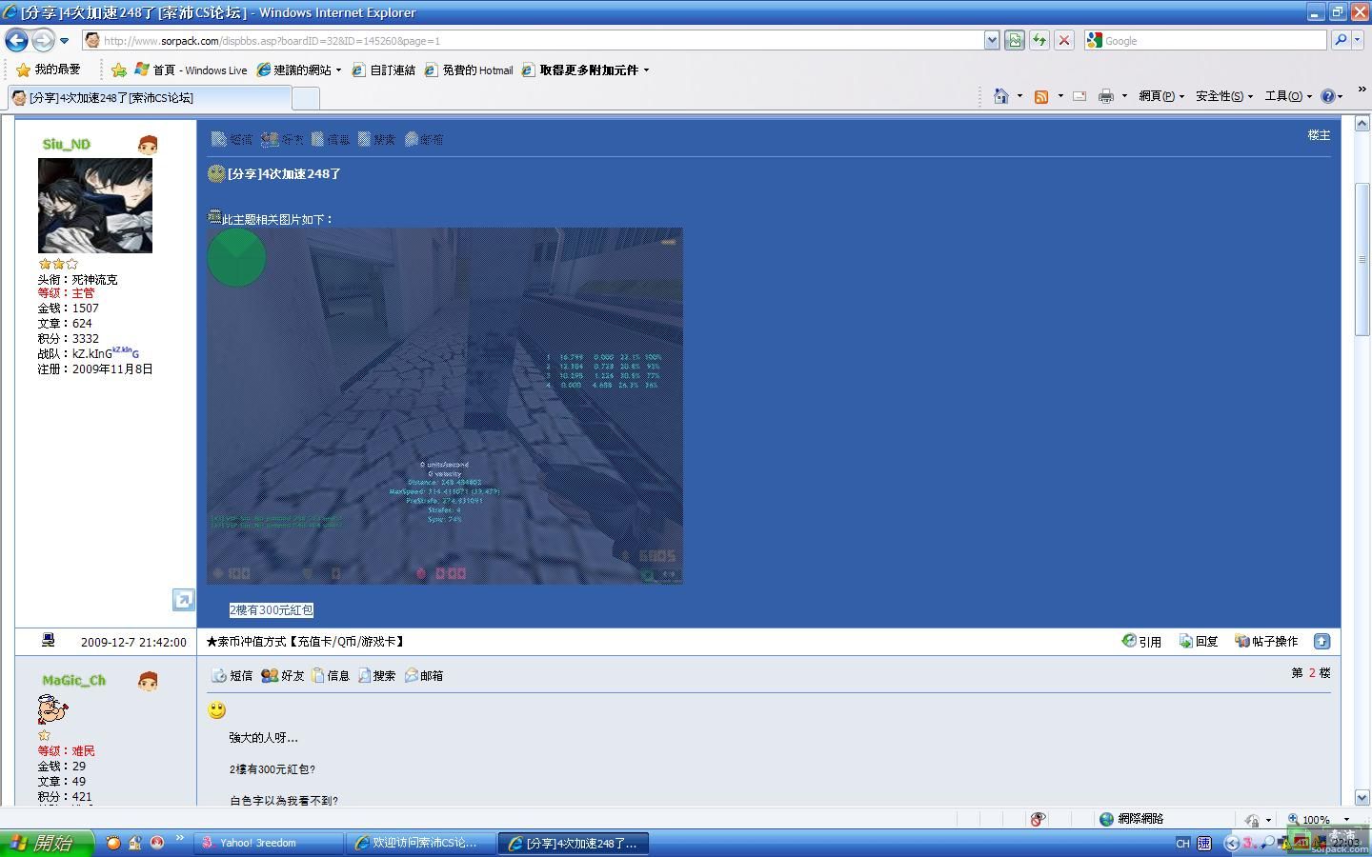Viewport: 1372px width, 857px height.
Task: Switch to Yahoo! 3reedom taskbar window
Action: tap(267, 843)
